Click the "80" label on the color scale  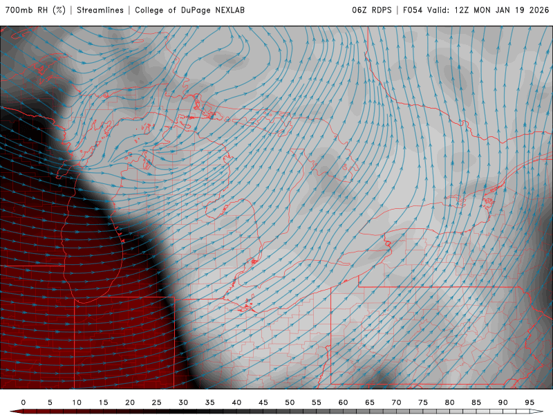pos(450,403)
